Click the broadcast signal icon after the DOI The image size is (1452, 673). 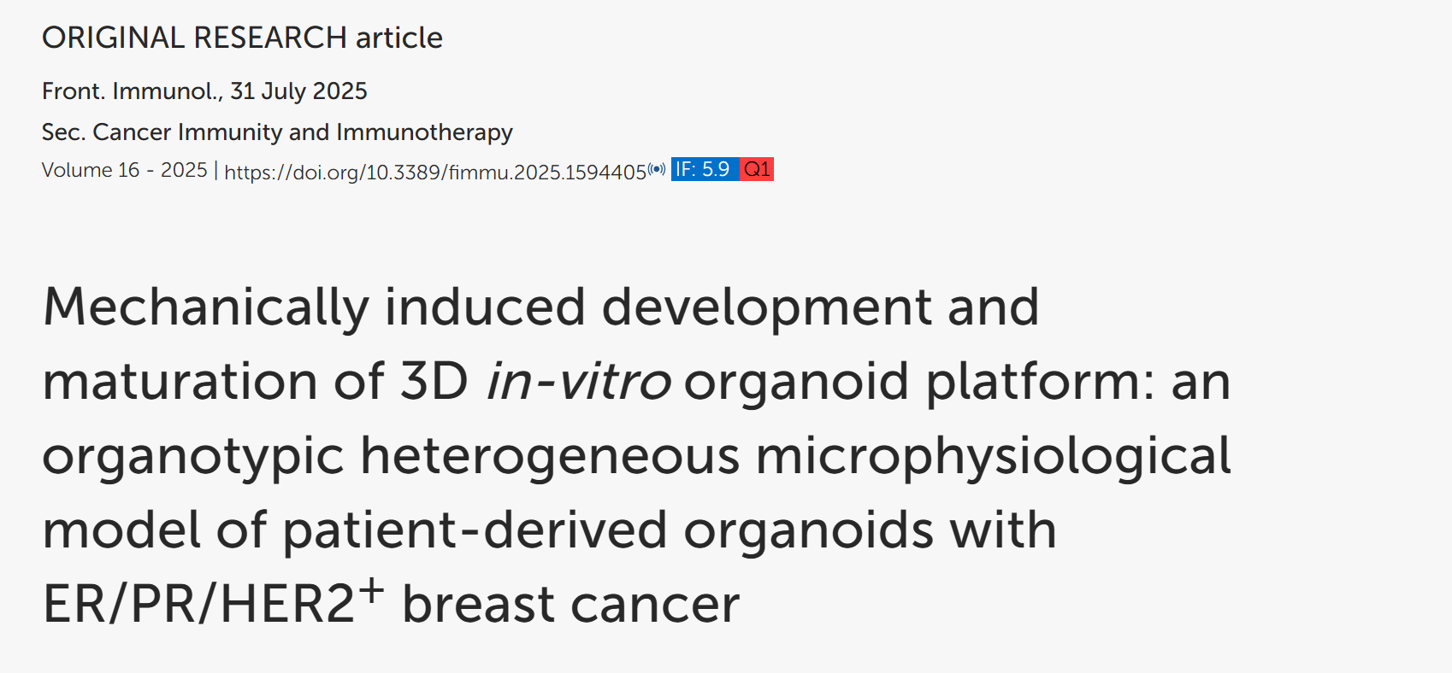[657, 168]
